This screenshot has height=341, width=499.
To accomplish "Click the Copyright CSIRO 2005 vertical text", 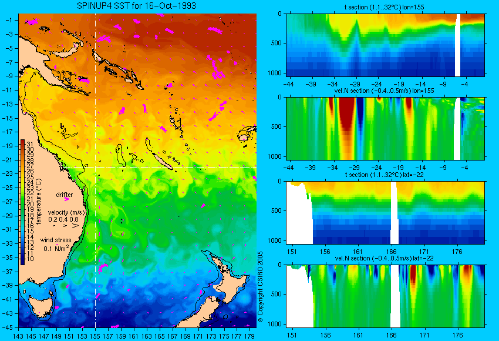I will (x=260, y=287).
